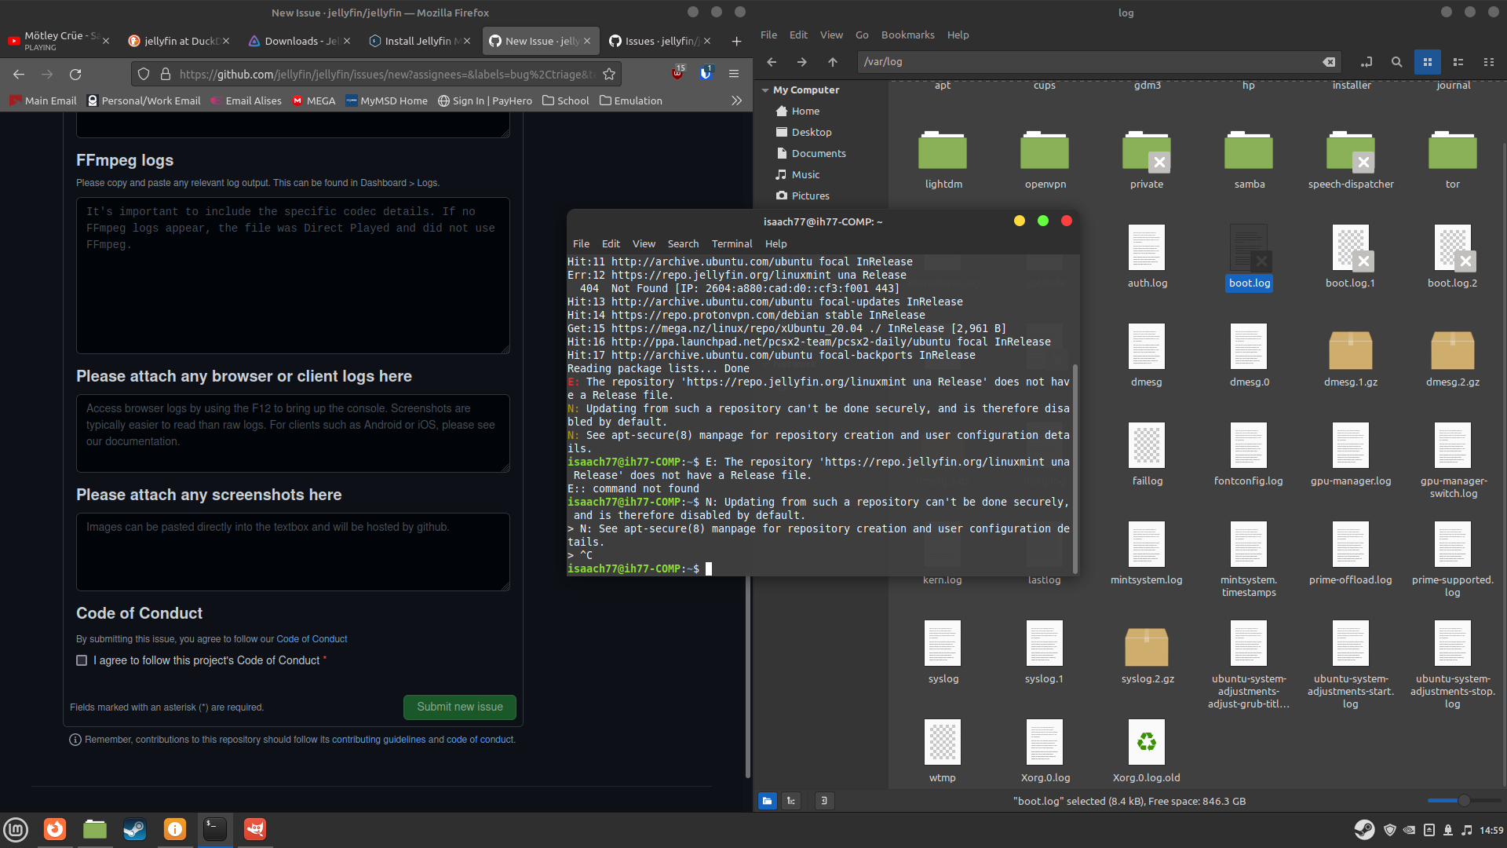
Task: Open search in the file manager toolbar
Action: tap(1397, 62)
